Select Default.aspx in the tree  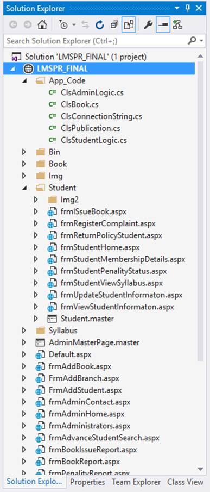(70, 354)
